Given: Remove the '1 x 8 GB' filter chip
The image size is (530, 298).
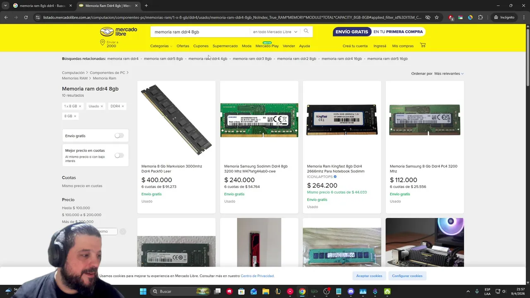Looking at the screenshot, I should 80,106.
